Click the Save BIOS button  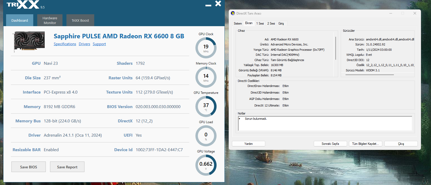29,167
